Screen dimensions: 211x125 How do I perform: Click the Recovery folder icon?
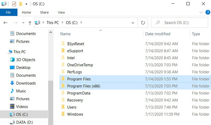point(63,100)
